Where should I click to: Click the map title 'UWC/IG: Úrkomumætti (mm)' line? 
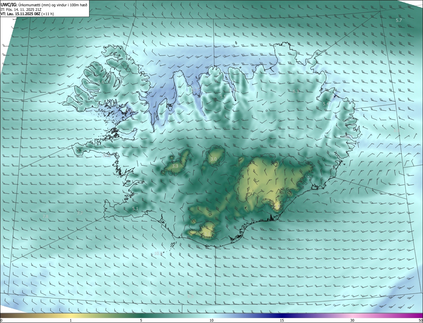(44, 5)
